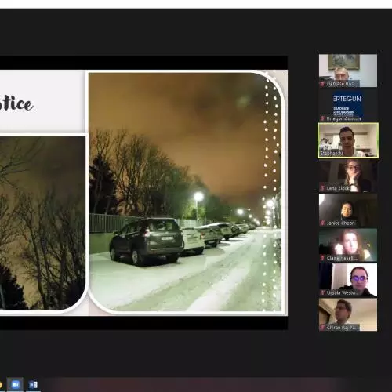This screenshot has width=392, height=392.
Task: Select Janice Cheon's video tile
Action: 348,210
